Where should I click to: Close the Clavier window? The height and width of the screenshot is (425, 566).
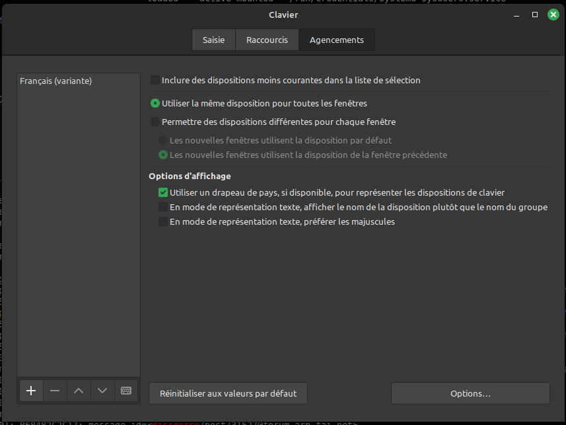(553, 15)
